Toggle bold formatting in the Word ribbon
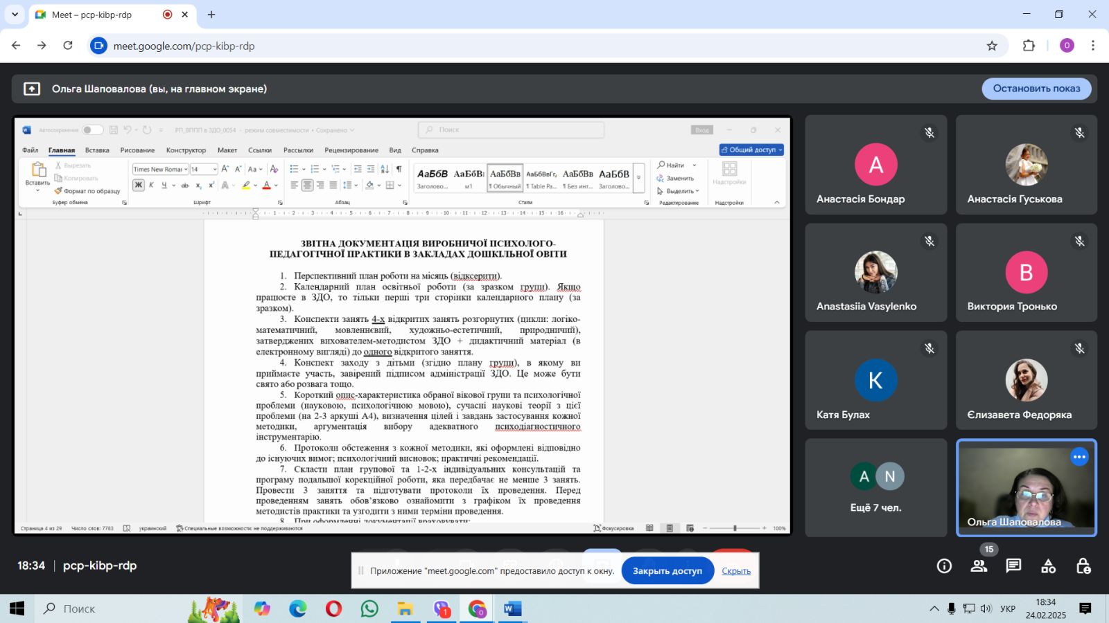Viewport: 1109px width, 623px height. [x=139, y=185]
